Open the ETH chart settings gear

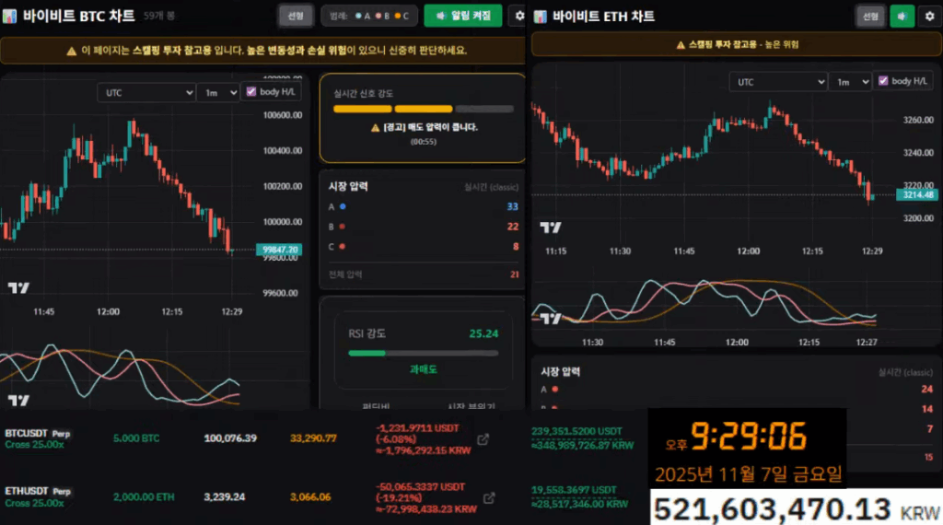(x=929, y=17)
